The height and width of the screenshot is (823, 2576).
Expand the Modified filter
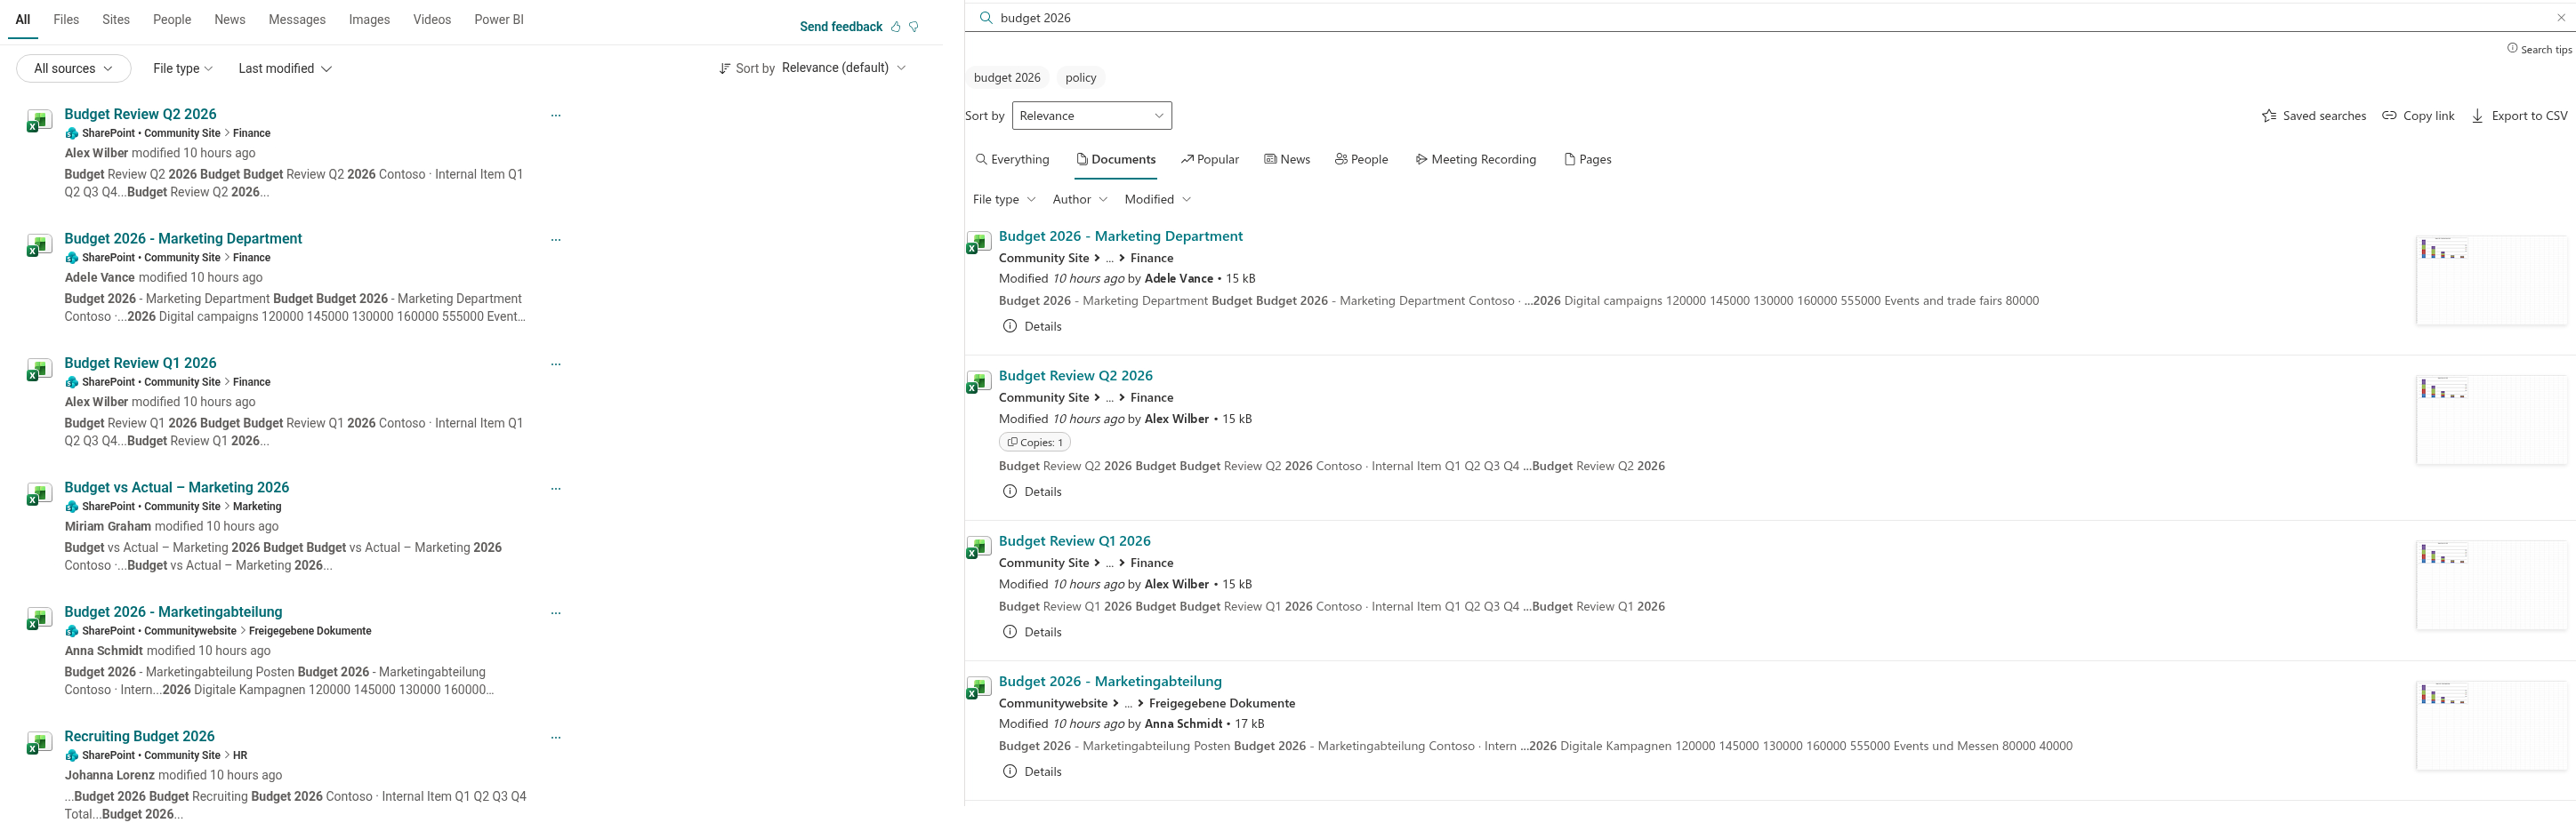pos(1158,200)
